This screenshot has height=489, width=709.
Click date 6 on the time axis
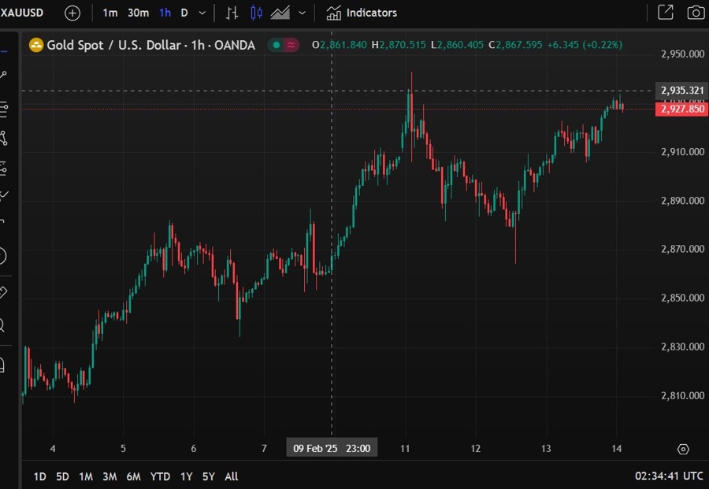click(194, 449)
